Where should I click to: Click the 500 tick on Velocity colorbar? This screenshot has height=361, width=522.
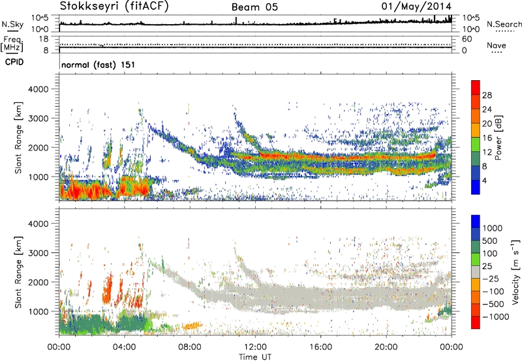(490, 241)
